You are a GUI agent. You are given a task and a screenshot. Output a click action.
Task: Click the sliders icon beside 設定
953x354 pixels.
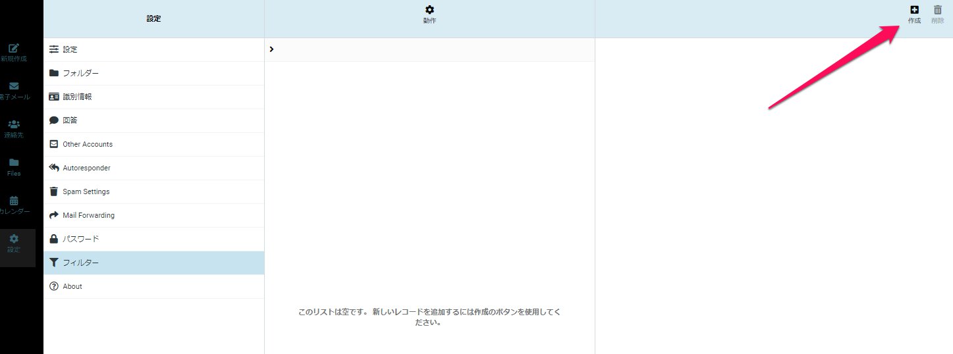click(54, 49)
